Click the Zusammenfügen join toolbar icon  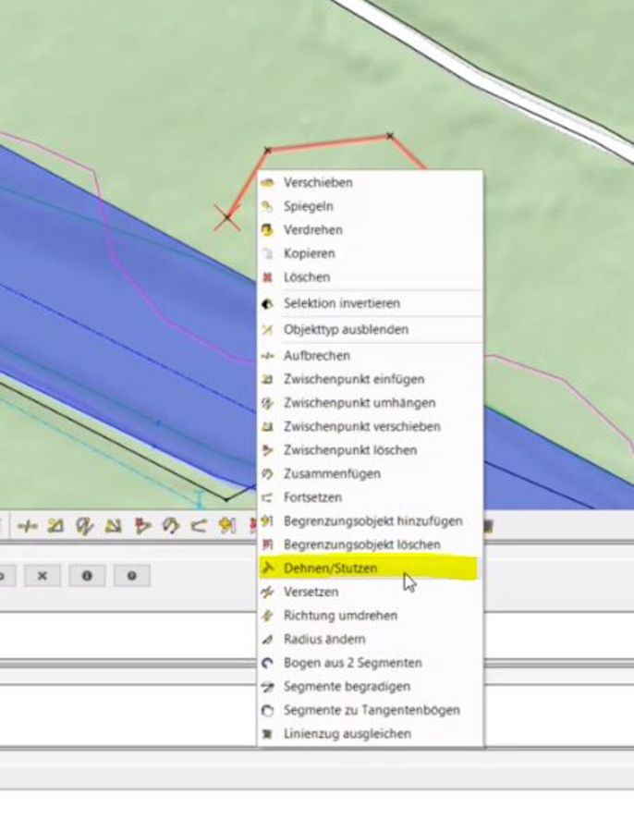pyautogui.click(x=170, y=526)
